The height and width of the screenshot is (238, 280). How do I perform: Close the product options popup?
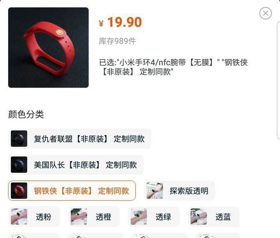pyautogui.click(x=266, y=13)
